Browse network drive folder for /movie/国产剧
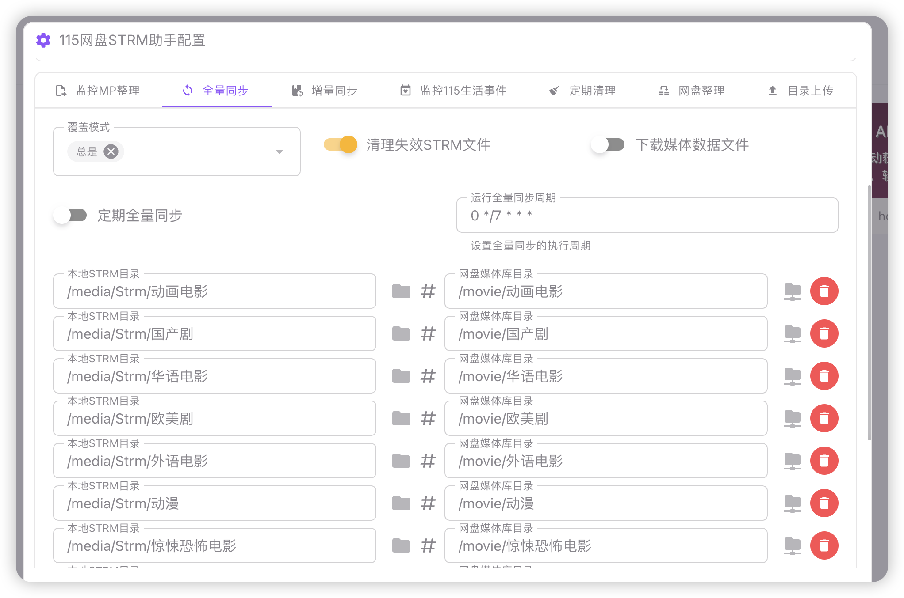 [x=792, y=334]
